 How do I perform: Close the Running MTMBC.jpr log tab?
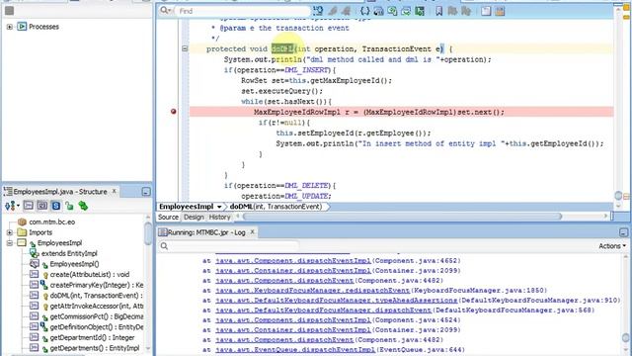pyautogui.click(x=253, y=232)
